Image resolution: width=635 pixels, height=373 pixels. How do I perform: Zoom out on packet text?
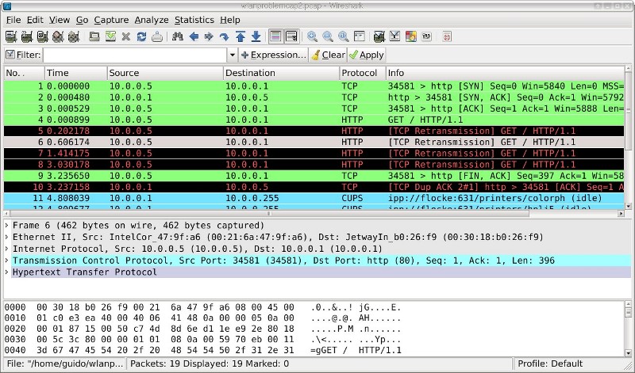328,36
